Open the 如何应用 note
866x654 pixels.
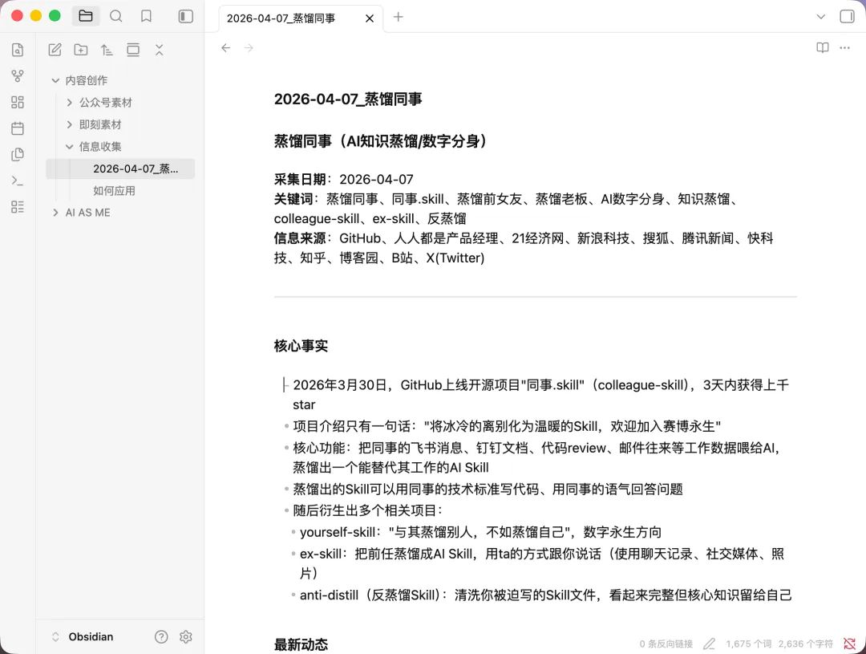[x=114, y=191]
